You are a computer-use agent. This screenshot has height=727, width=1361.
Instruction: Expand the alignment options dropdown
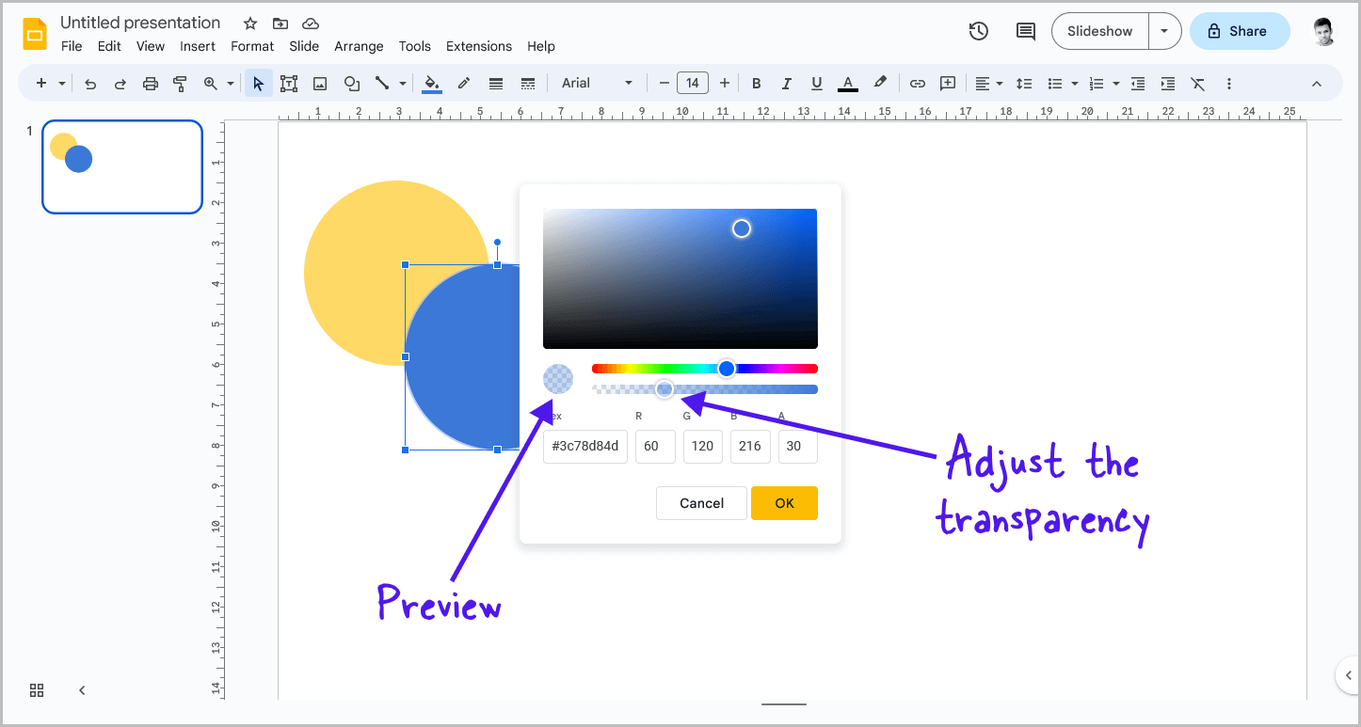pos(999,83)
